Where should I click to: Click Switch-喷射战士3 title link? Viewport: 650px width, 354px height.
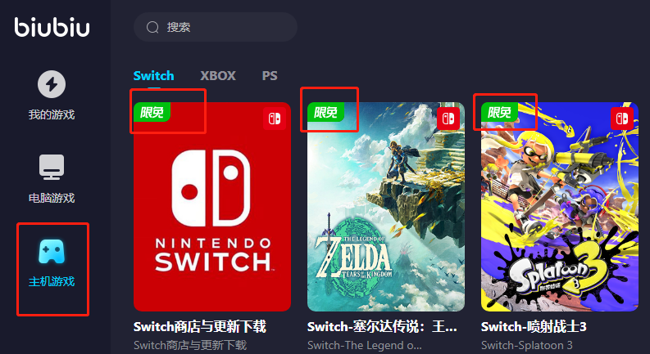(x=534, y=327)
